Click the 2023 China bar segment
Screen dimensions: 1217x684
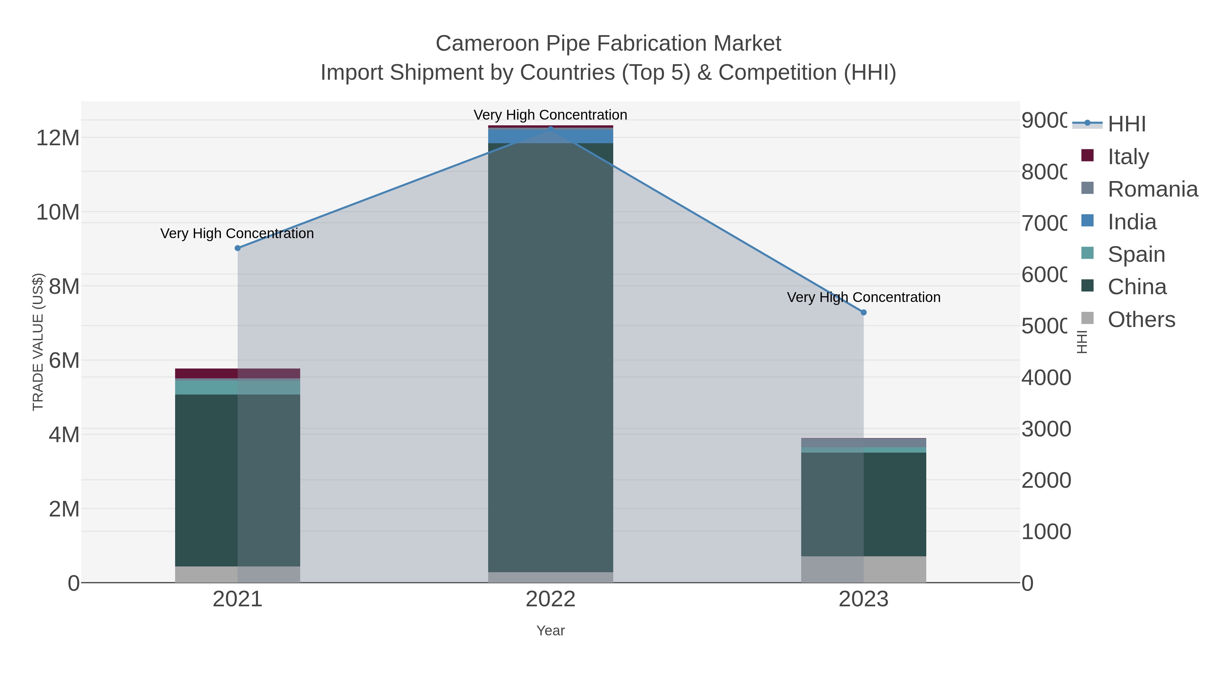pos(864,505)
